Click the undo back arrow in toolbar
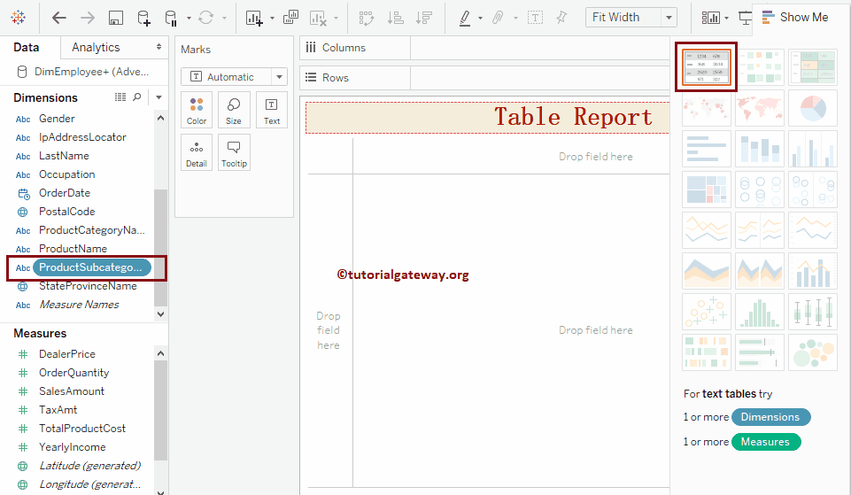Image resolution: width=851 pixels, height=495 pixels. click(x=59, y=18)
